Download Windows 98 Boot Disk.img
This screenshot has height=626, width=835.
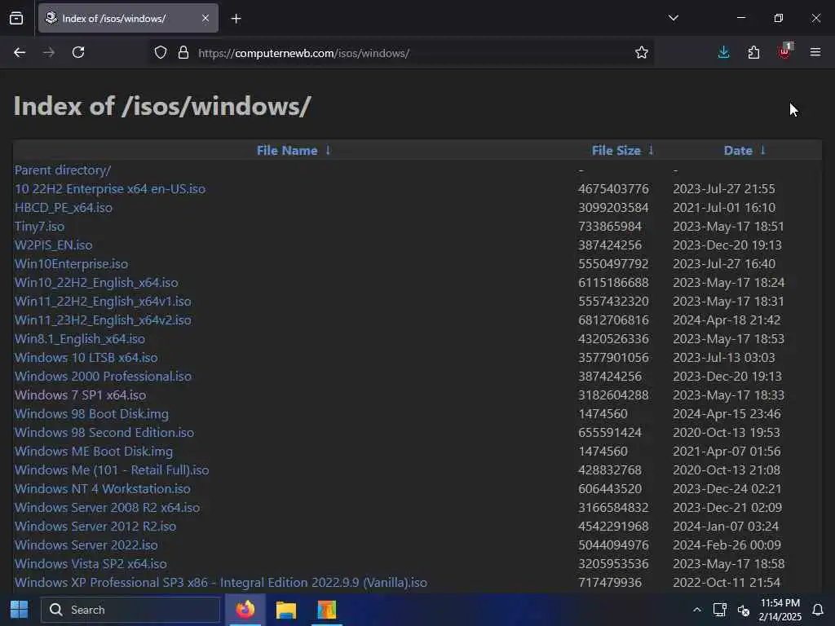91,413
